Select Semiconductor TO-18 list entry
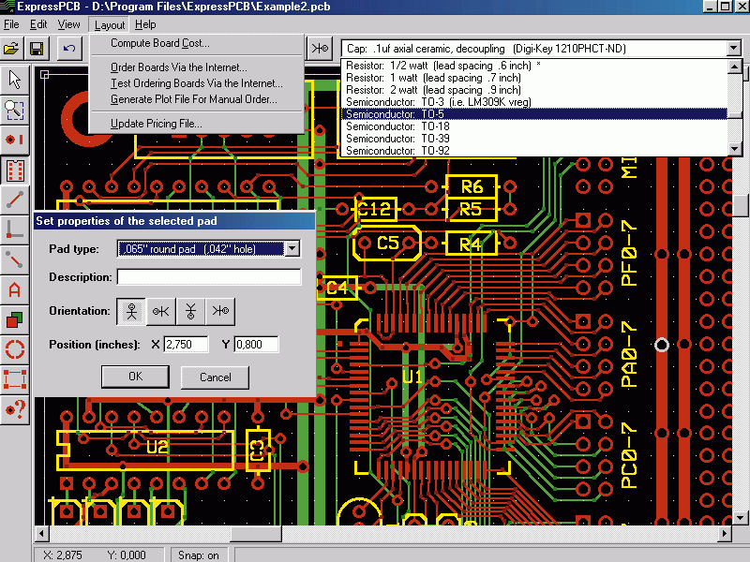The width and height of the screenshot is (750, 562). [534, 126]
